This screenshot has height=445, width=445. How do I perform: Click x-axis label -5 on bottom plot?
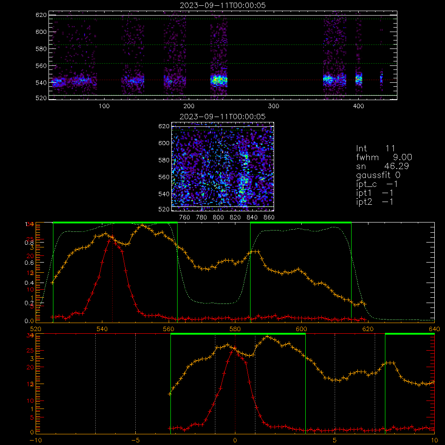[x=135, y=441]
